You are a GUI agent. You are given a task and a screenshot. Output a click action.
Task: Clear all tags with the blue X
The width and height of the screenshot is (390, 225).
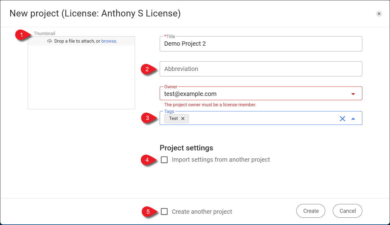(x=343, y=118)
